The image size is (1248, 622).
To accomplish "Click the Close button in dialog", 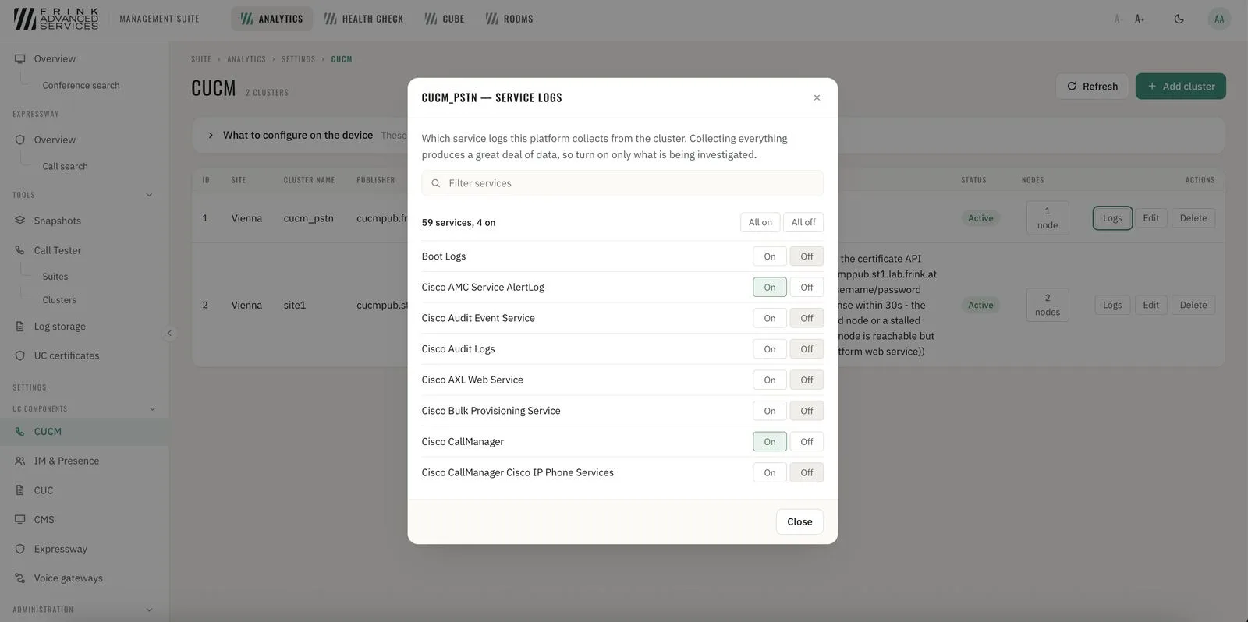I will [x=799, y=521].
